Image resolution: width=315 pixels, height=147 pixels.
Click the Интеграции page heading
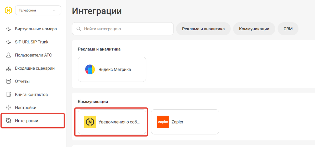point(97,11)
